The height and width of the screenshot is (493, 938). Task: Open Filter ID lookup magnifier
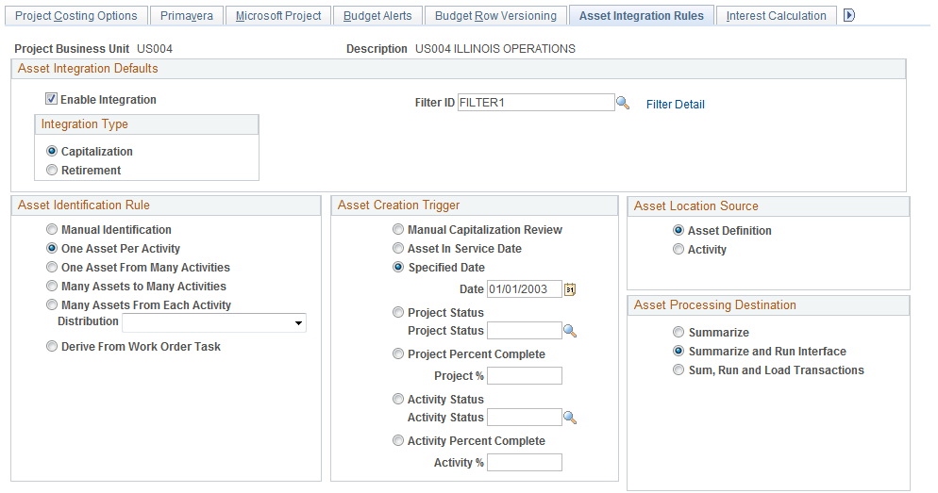[x=623, y=103]
